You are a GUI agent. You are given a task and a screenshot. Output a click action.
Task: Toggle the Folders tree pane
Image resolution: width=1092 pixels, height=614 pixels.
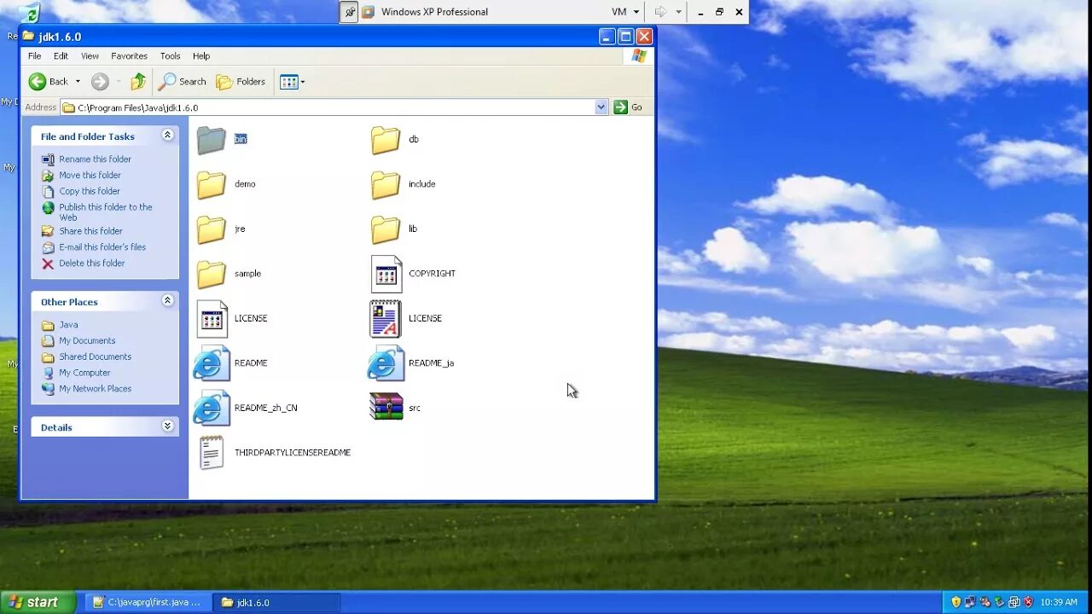click(x=241, y=82)
